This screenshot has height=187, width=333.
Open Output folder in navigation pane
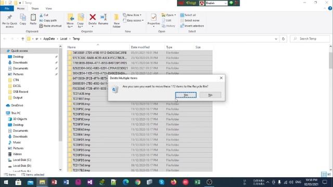(x=18, y=98)
